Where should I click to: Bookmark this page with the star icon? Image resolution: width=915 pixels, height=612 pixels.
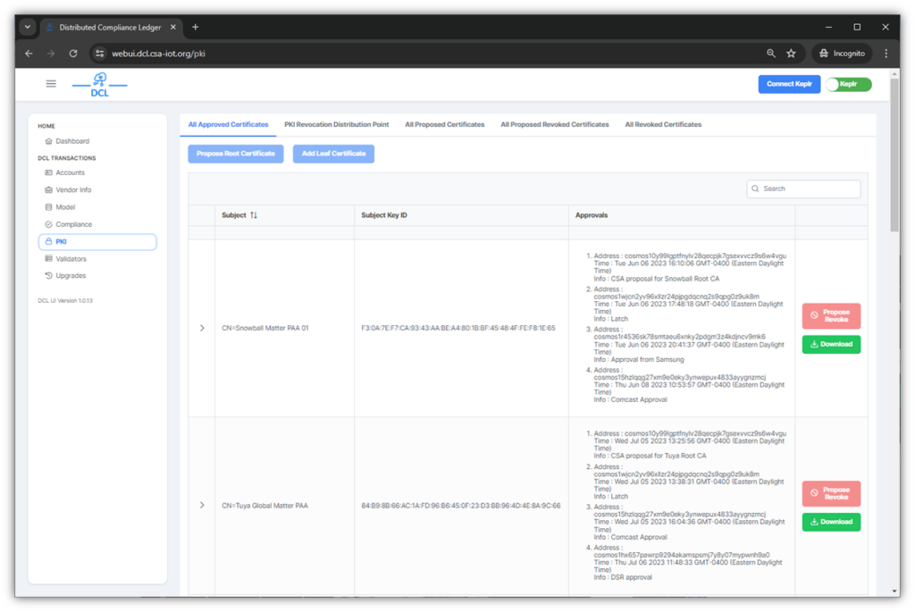(791, 54)
